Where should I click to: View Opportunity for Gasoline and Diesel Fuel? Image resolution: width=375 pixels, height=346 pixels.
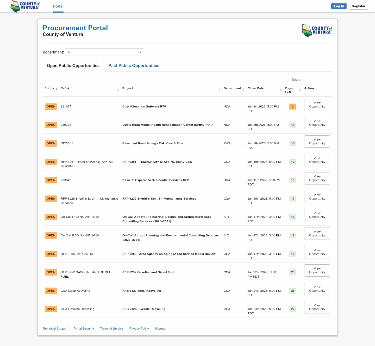tap(317, 270)
